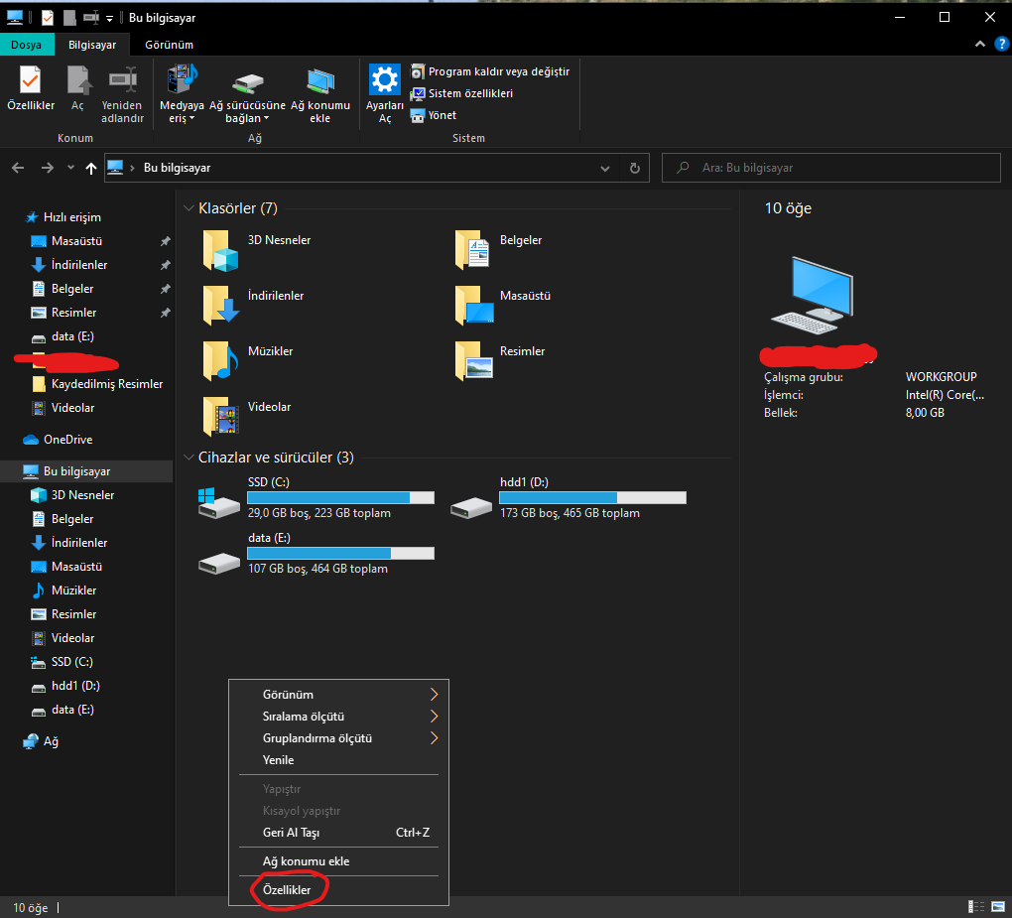Select the SSD (C:) drive icon
The height and width of the screenshot is (918, 1012).
click(x=219, y=503)
